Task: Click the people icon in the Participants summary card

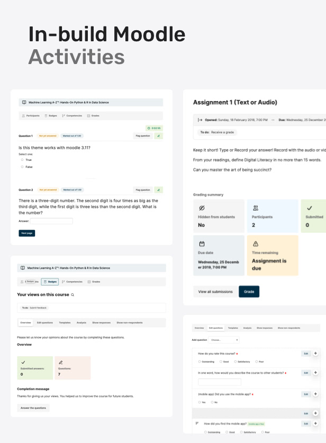Action: click(x=256, y=208)
